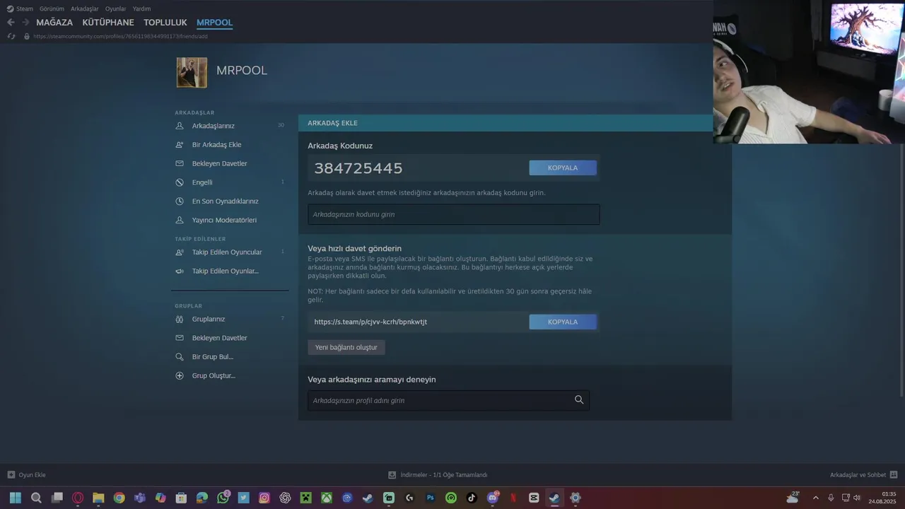905x509 pixels.
Task: Click the clock icon beside En Son Oynadıklarınız
Action: 179,201
